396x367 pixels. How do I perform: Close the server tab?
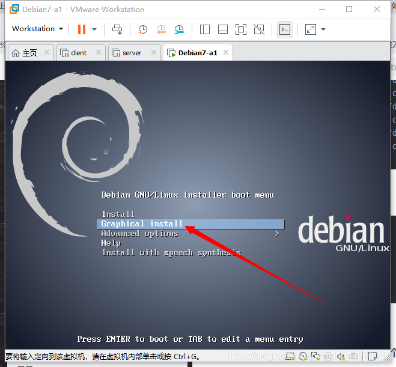154,52
